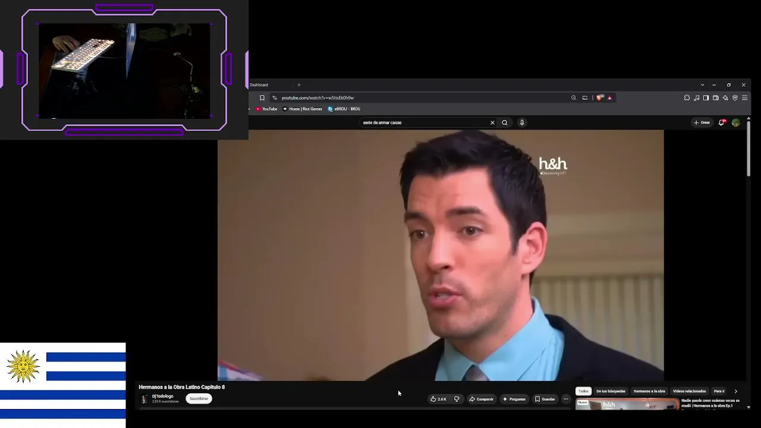The width and height of the screenshot is (761, 428).
Task: Open the recommended video thumbnail marked Nuevo
Action: point(627,404)
